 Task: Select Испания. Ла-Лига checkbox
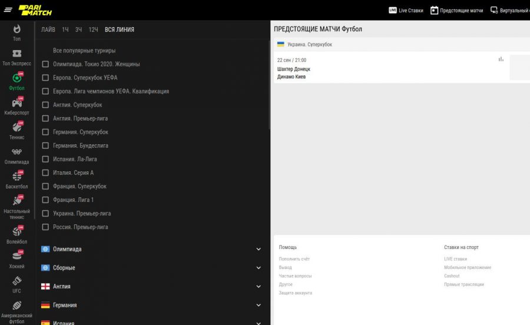point(45,159)
